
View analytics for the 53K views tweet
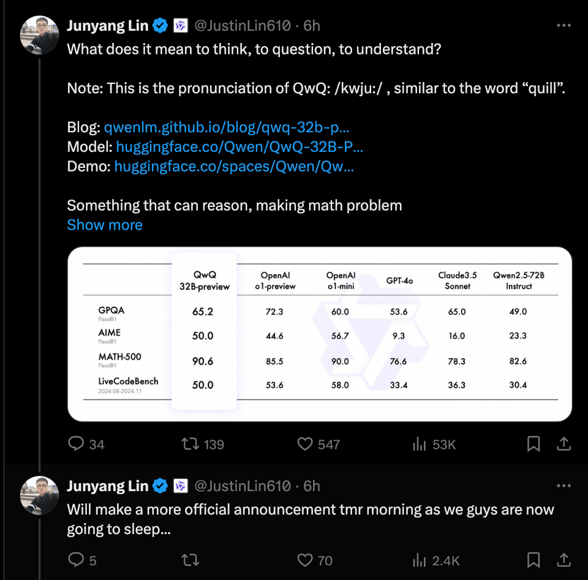point(420,444)
